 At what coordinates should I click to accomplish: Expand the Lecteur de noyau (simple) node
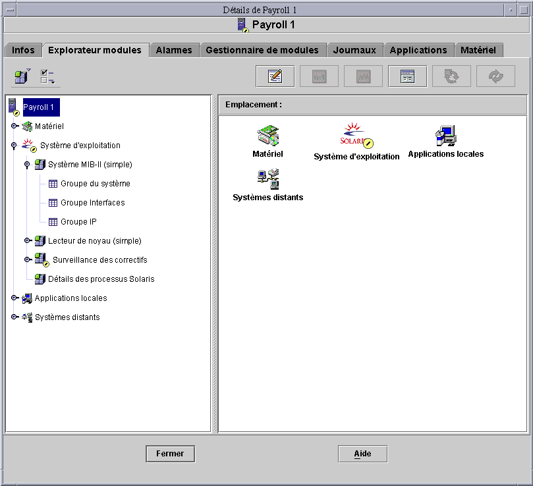(x=28, y=240)
